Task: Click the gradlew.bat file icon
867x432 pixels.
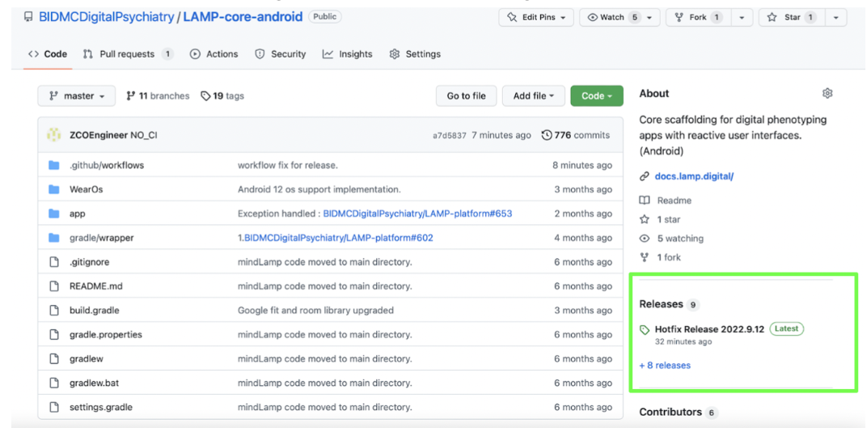Action: 53,383
